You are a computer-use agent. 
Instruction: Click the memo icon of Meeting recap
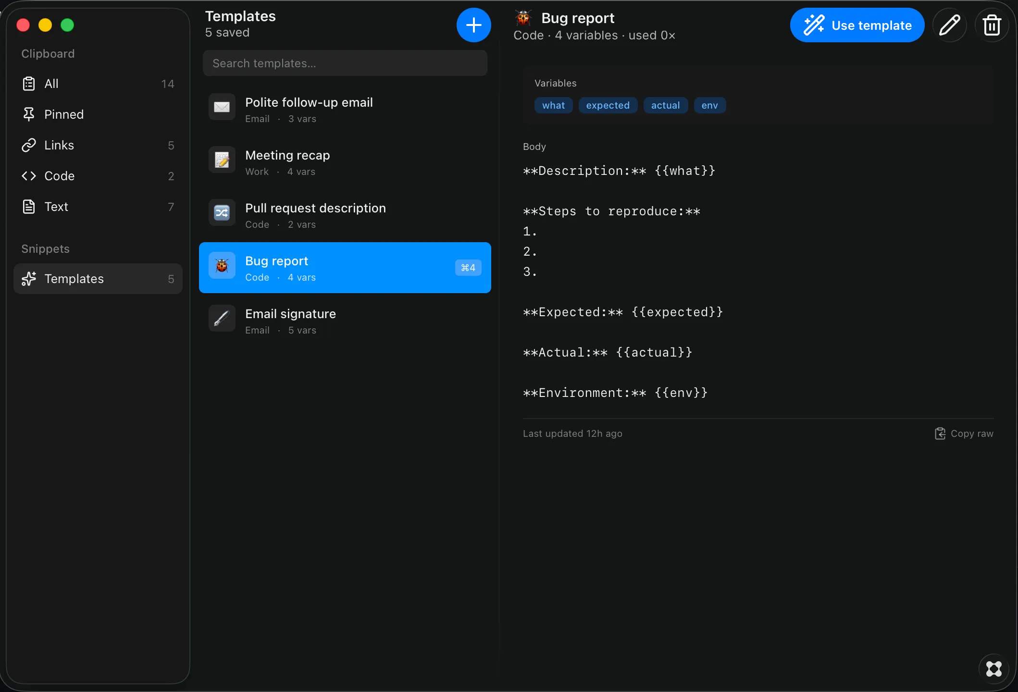coord(222,160)
